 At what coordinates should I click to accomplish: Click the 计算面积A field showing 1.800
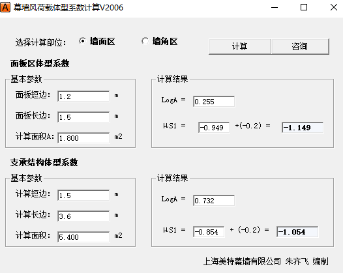pyautogui.click(x=83, y=138)
